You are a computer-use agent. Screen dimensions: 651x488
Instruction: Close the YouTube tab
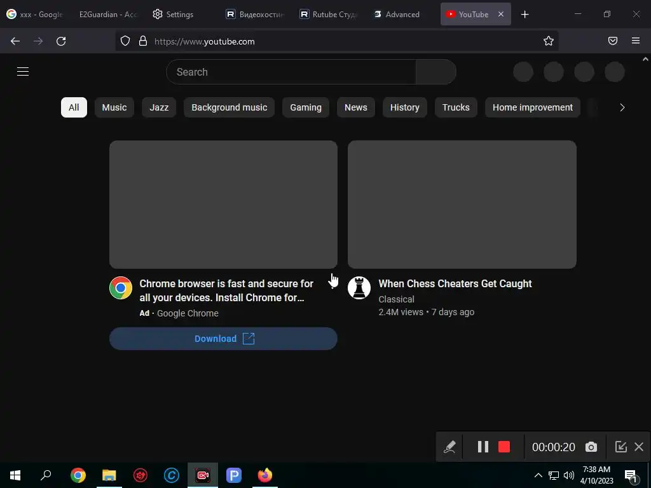501,14
